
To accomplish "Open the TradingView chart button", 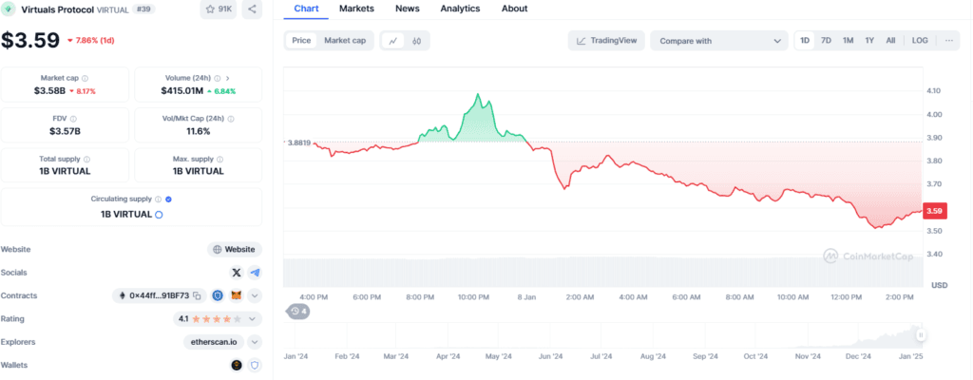I will (x=606, y=40).
